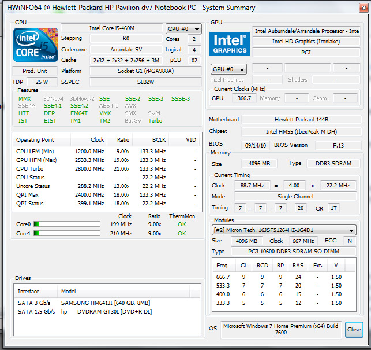Viewport: 371px width, 350px height.
Task: Select the SAMSUNG HM641JI drive row
Action: point(107,303)
